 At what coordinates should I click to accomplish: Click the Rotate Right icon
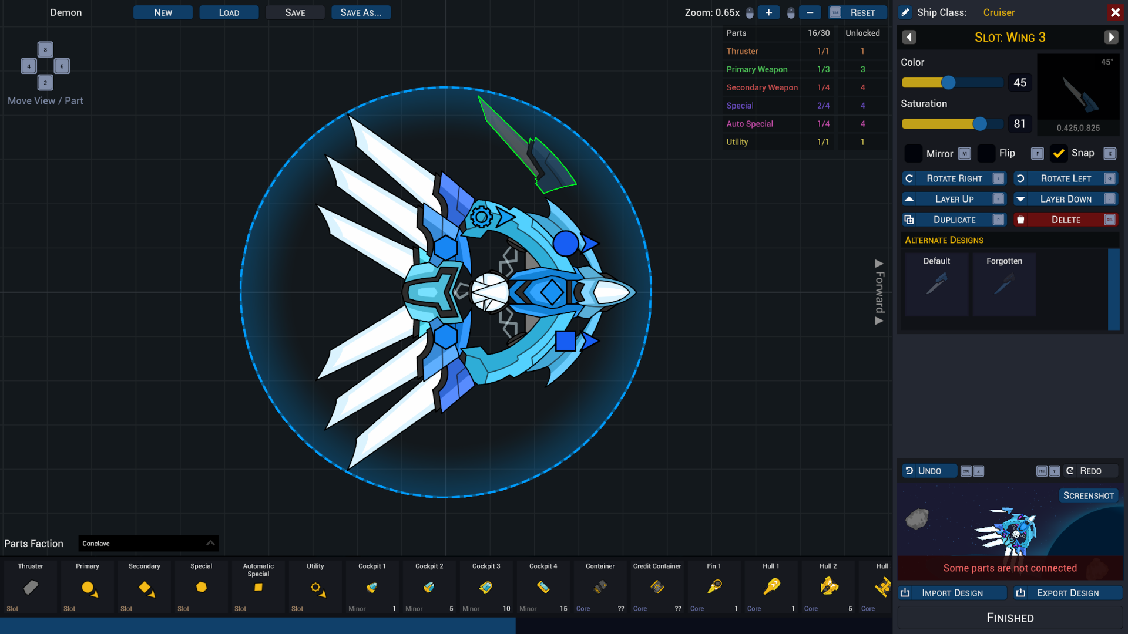[910, 178]
